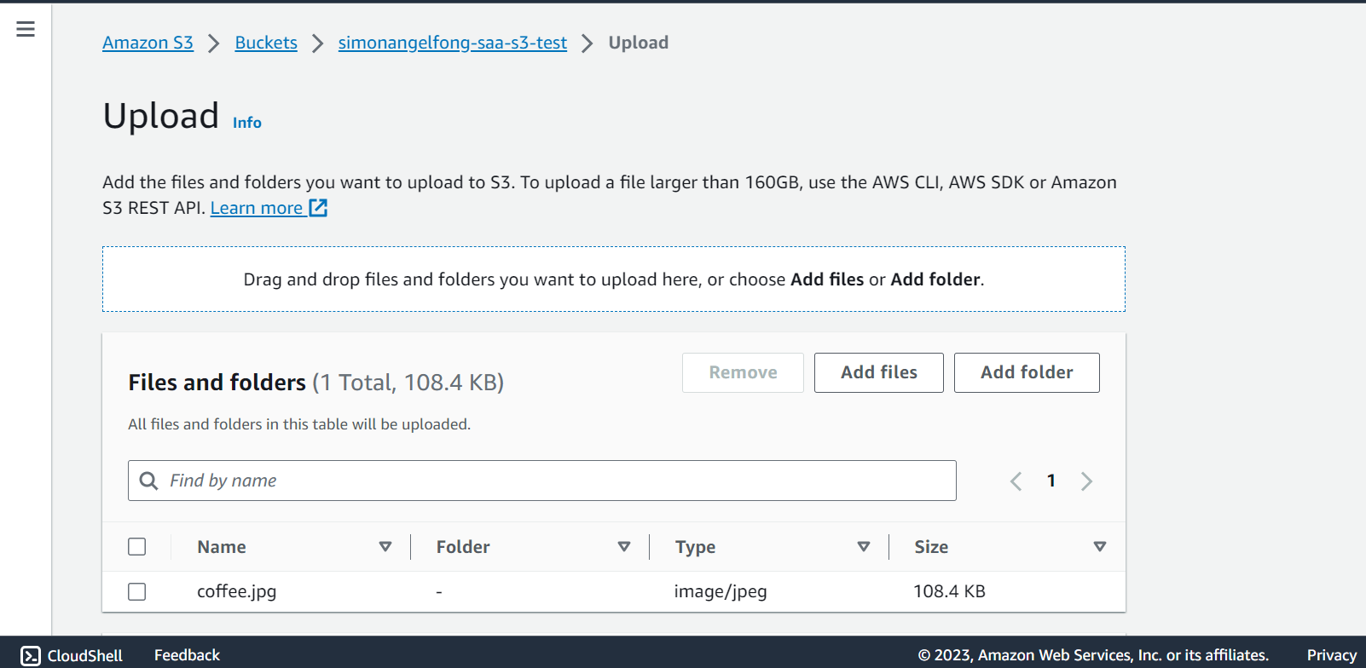Go to the Buckets breadcrumb
The height and width of the screenshot is (668, 1366).
(x=266, y=43)
